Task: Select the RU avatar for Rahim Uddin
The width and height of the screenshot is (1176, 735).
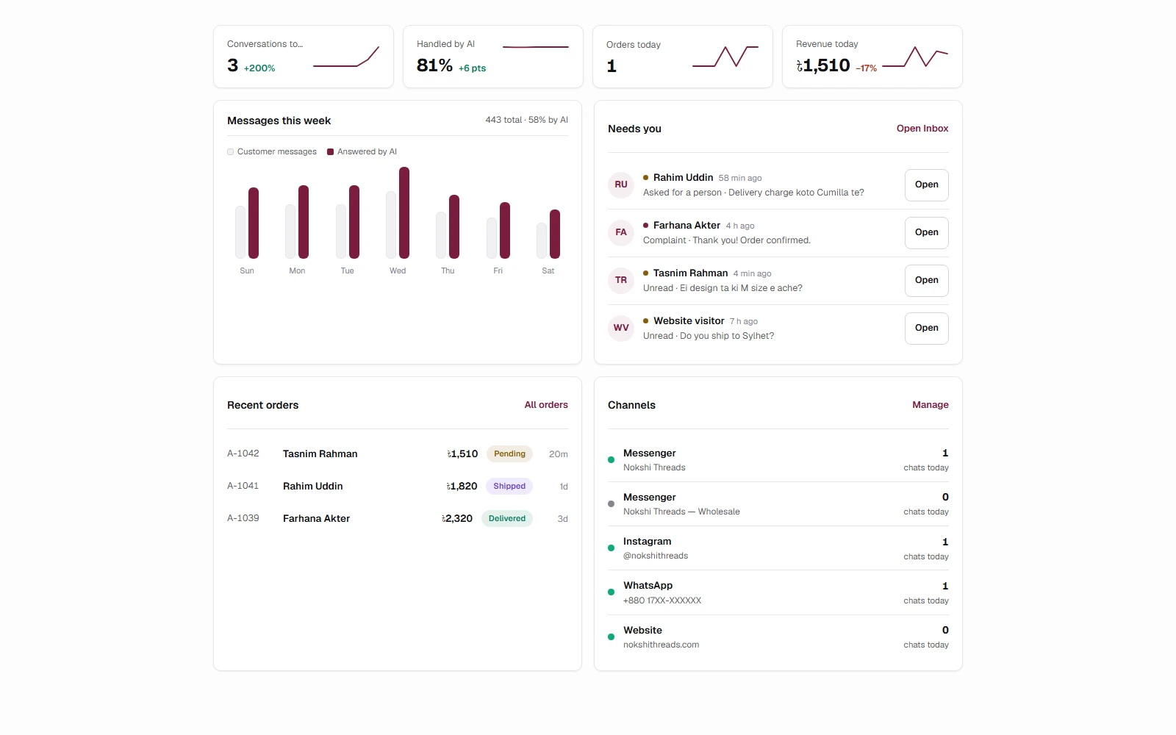Action: (621, 184)
